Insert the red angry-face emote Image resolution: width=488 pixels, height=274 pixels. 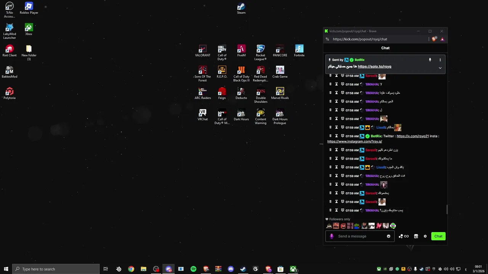[343, 226]
